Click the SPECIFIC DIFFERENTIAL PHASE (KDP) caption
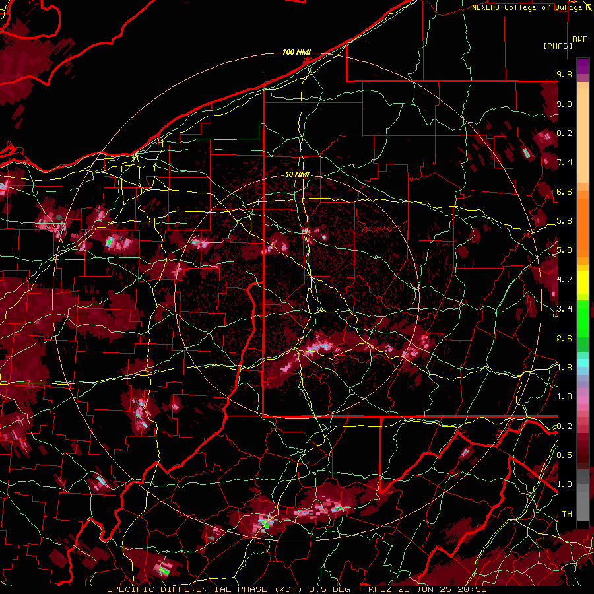The image size is (594, 594). click(205, 589)
